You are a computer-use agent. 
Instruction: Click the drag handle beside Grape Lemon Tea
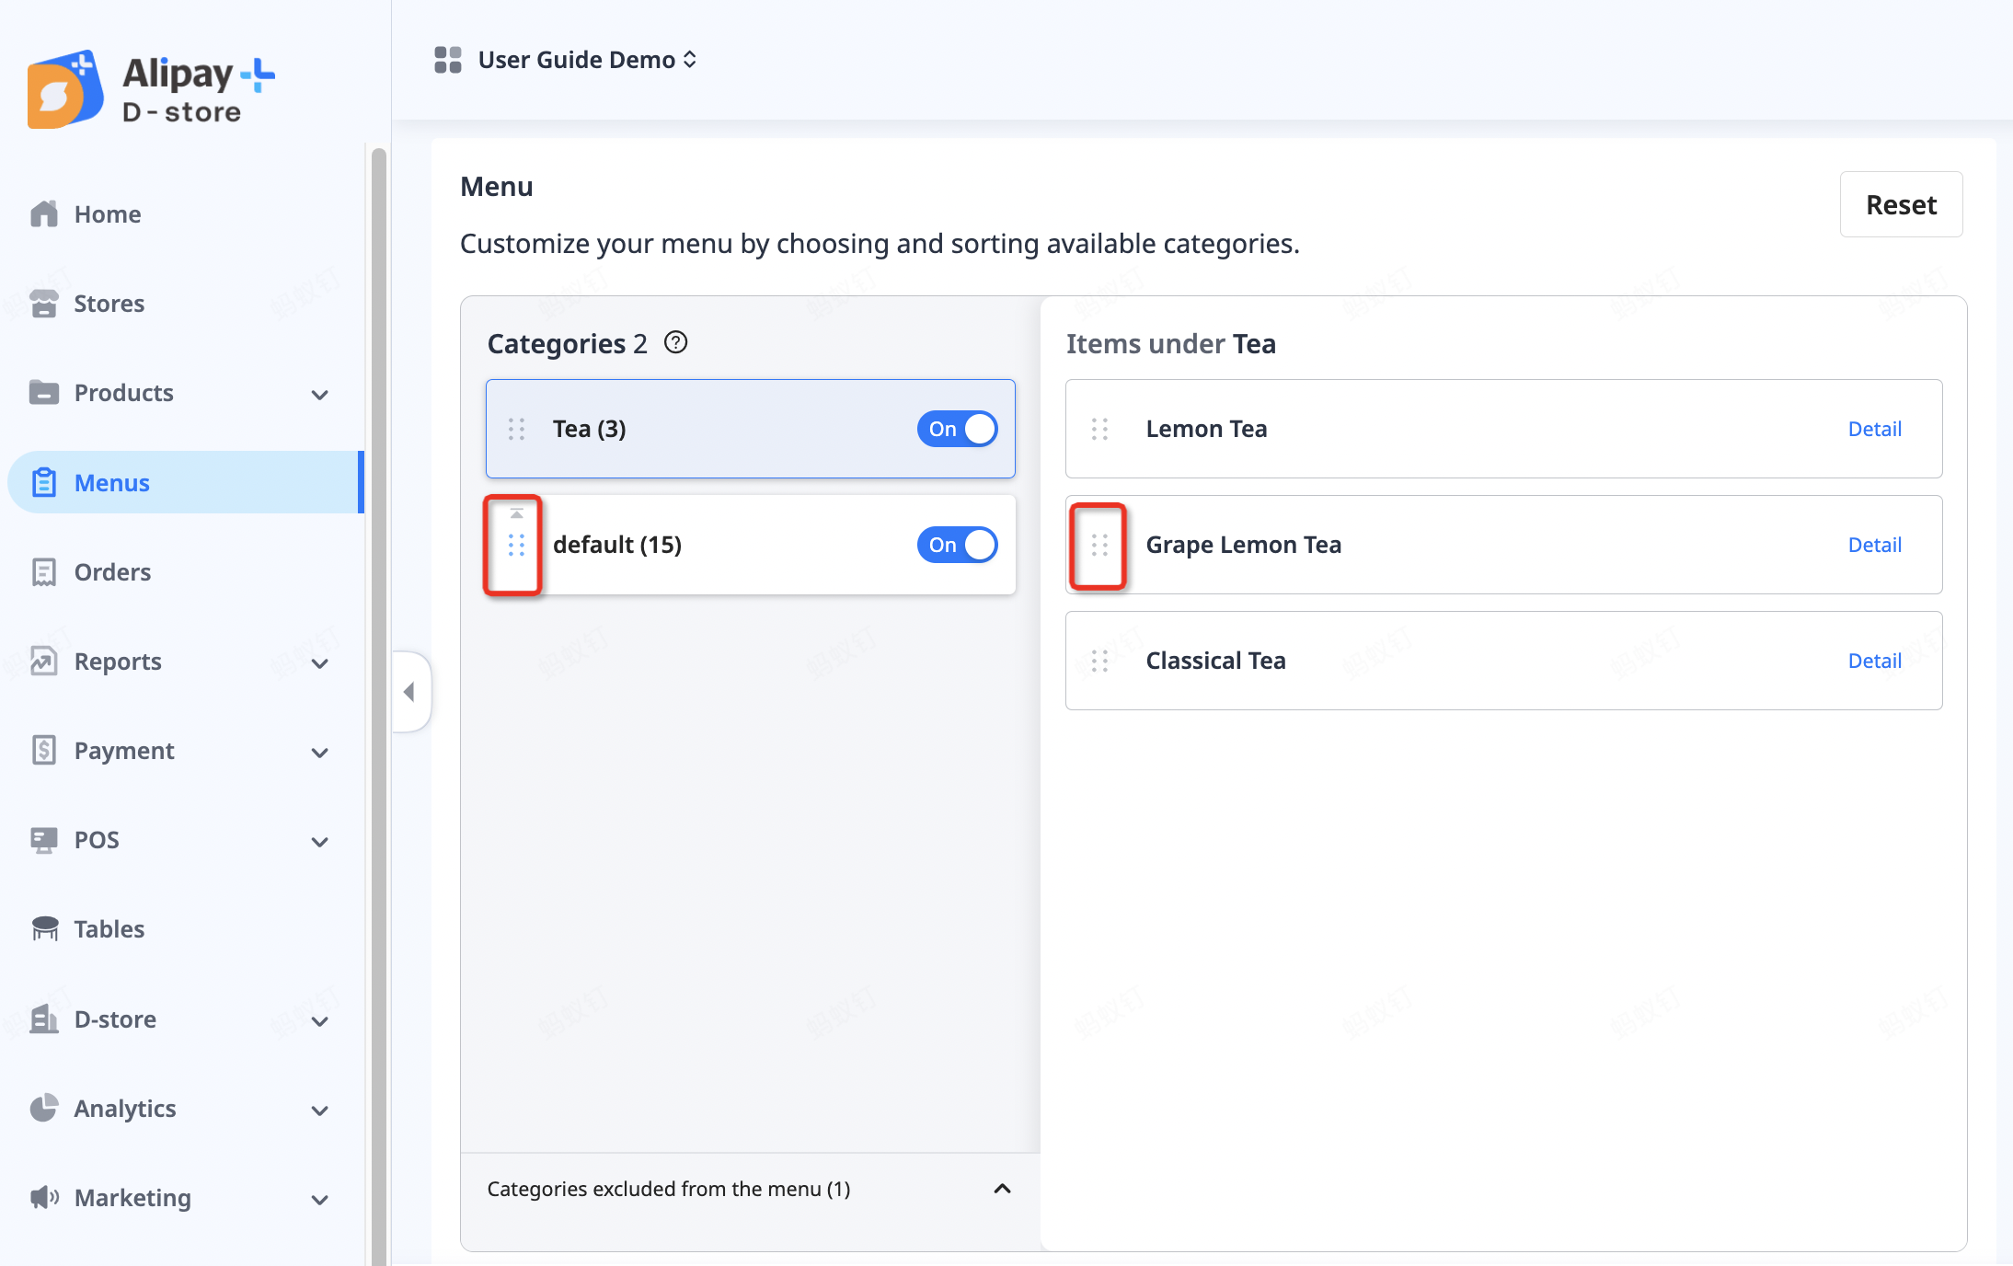point(1099,546)
